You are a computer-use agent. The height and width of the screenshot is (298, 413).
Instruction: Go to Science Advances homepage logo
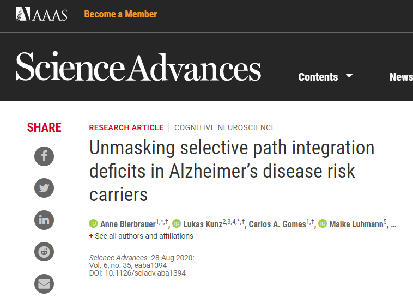138,68
